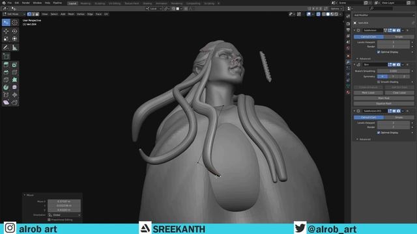
Task: Collapse the Skin modifier panel
Action: (354, 64)
